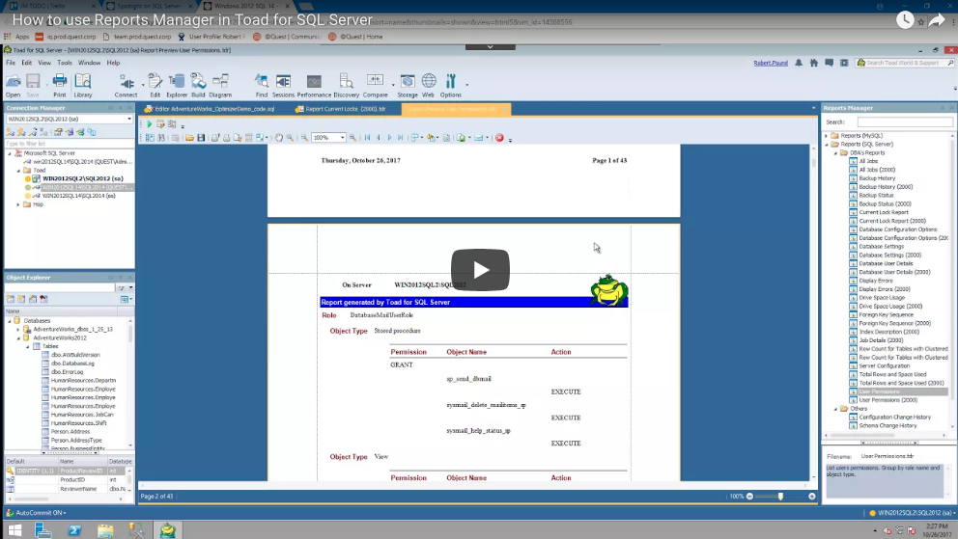
Task: Click the Connect toolbar icon
Action: tap(126, 85)
